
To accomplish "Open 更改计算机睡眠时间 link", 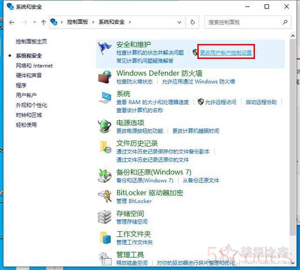I will pos(196,131).
